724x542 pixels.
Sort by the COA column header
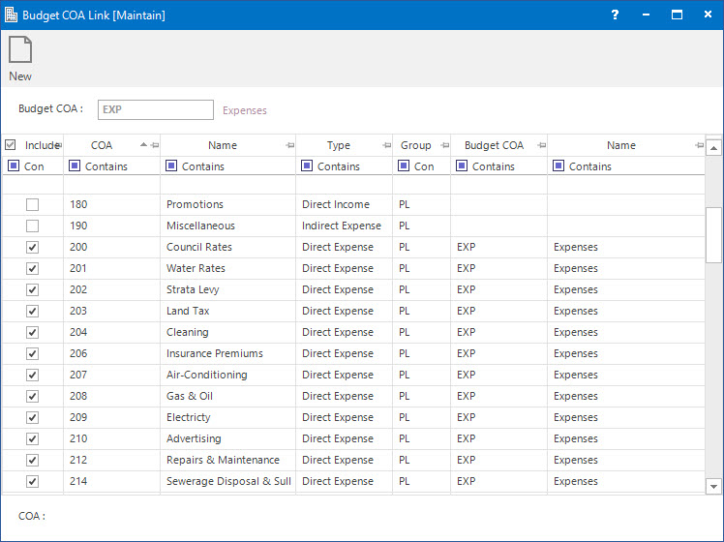(102, 145)
